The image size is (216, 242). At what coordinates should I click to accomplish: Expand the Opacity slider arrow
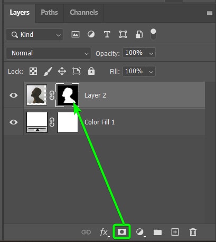point(151,53)
